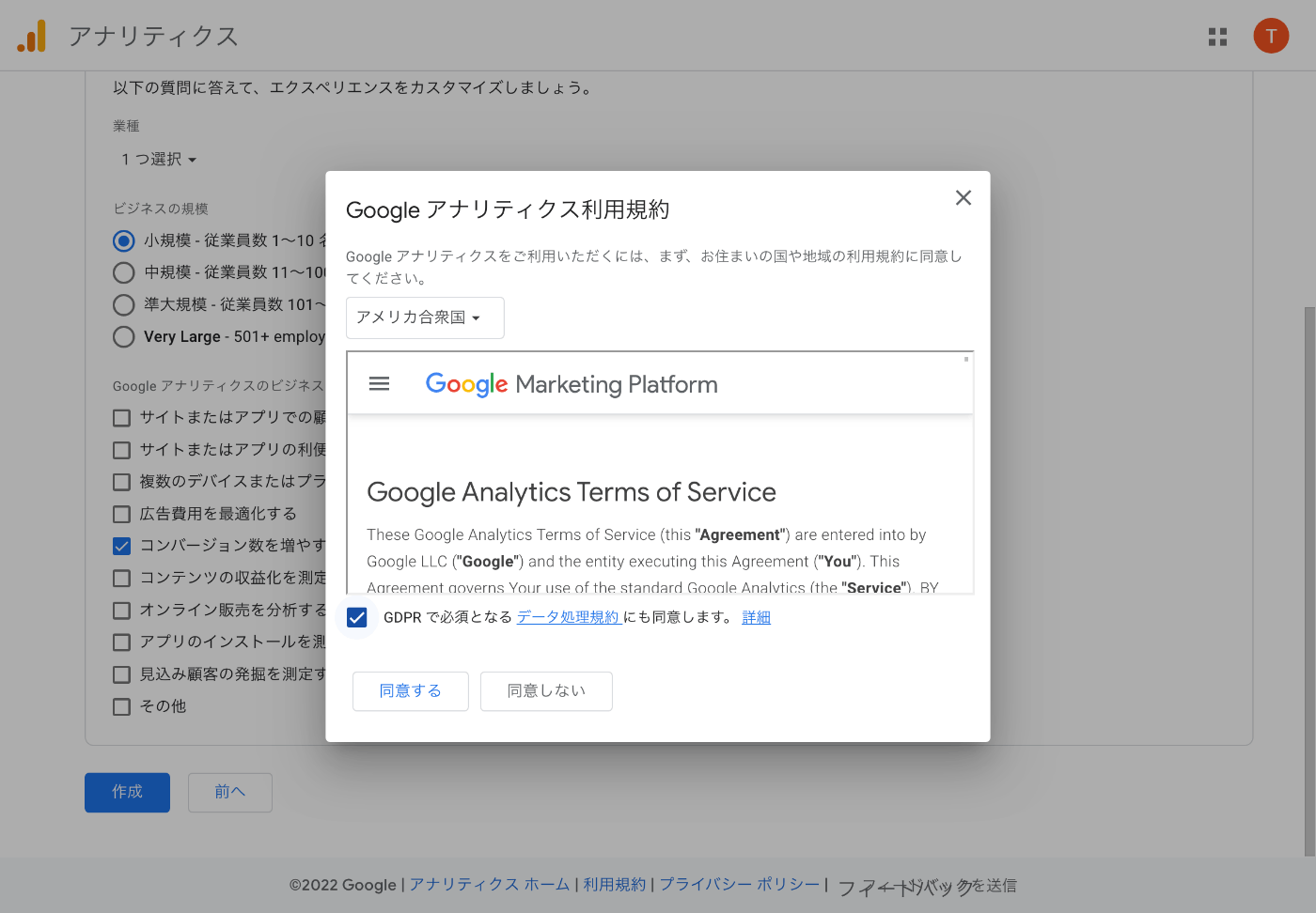Viewport: 1316px width, 913px height.
Task: Click the アナリティクス header title
Action: coord(153,36)
